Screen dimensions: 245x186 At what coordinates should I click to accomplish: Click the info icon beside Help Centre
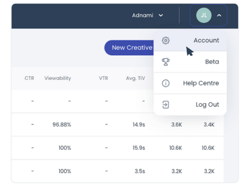(x=165, y=83)
